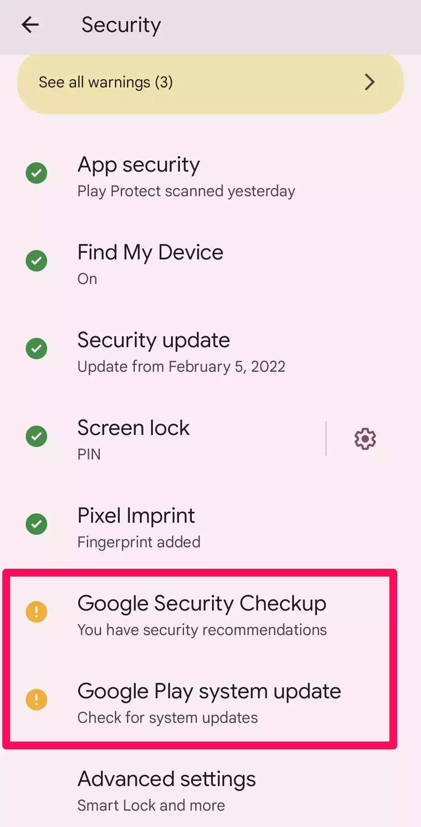421x827 pixels.
Task: Open See all warnings (3) banner
Action: [x=210, y=82]
